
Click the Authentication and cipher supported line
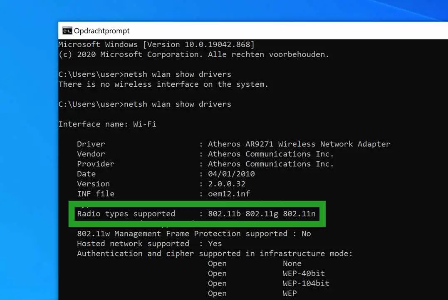pyautogui.click(x=215, y=254)
